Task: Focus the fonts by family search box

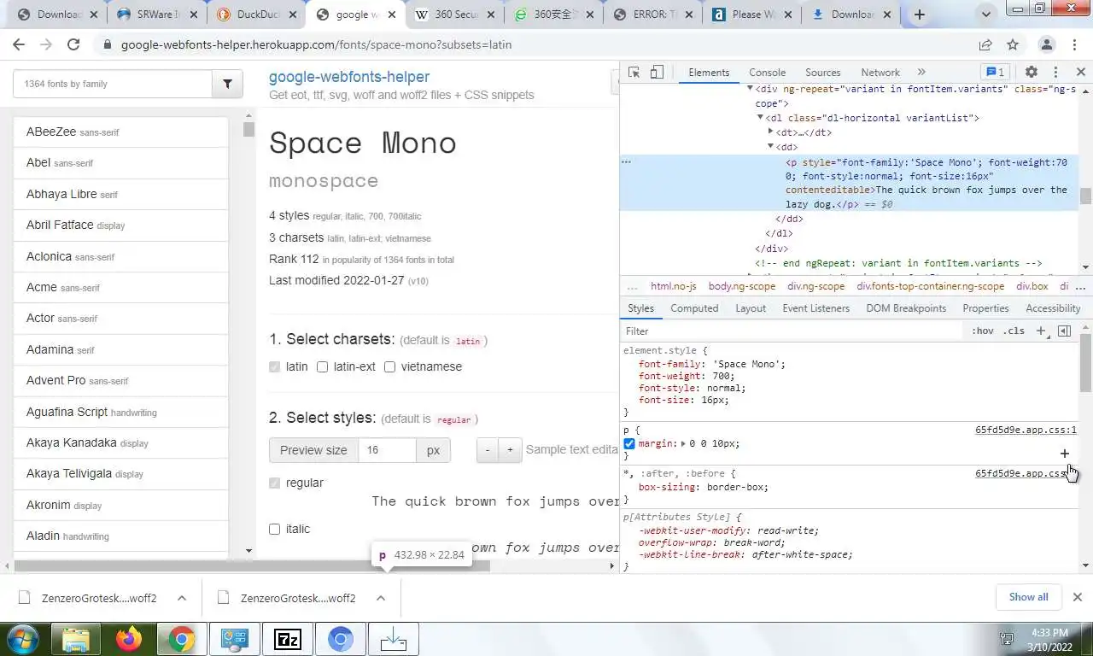Action: click(113, 84)
